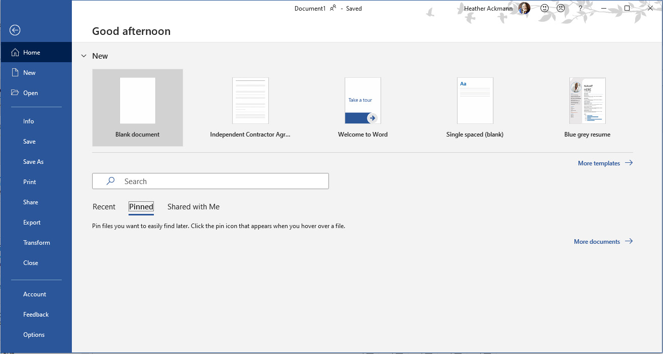The width and height of the screenshot is (663, 354).
Task: Click arrow next to More templates
Action: [x=629, y=163]
